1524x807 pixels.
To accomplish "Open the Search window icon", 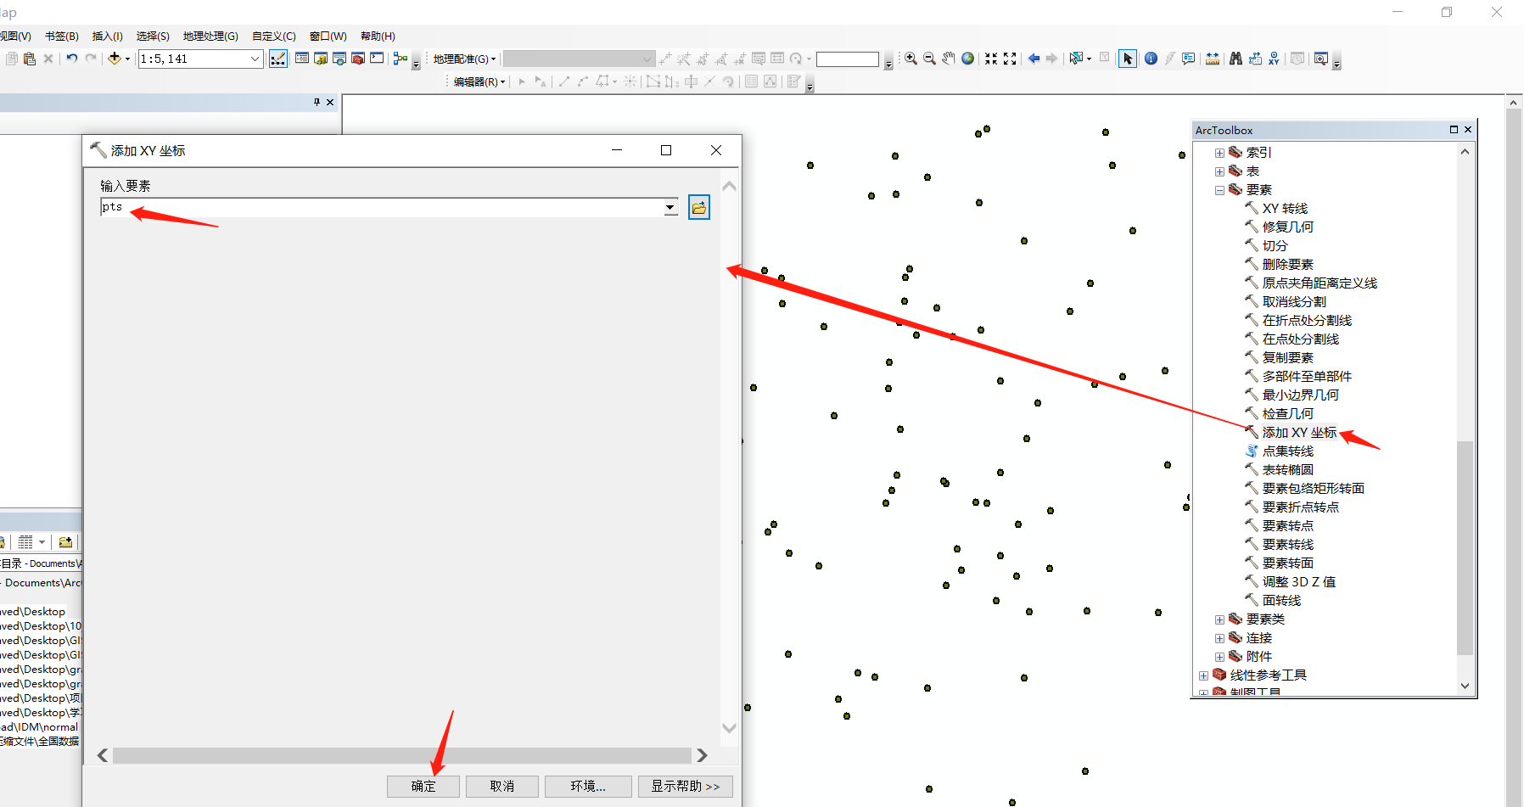I will point(339,59).
